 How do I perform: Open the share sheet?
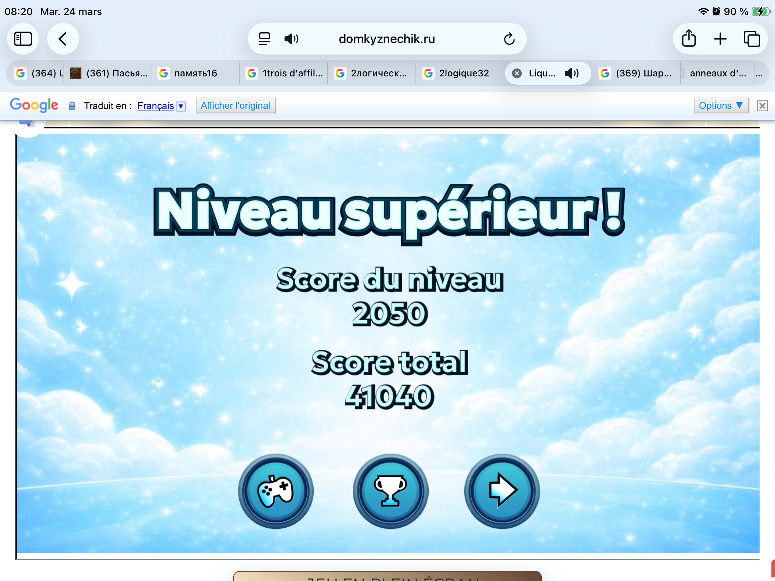tap(689, 39)
